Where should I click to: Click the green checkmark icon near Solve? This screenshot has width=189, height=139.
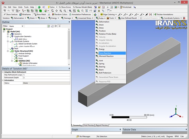(39, 7)
